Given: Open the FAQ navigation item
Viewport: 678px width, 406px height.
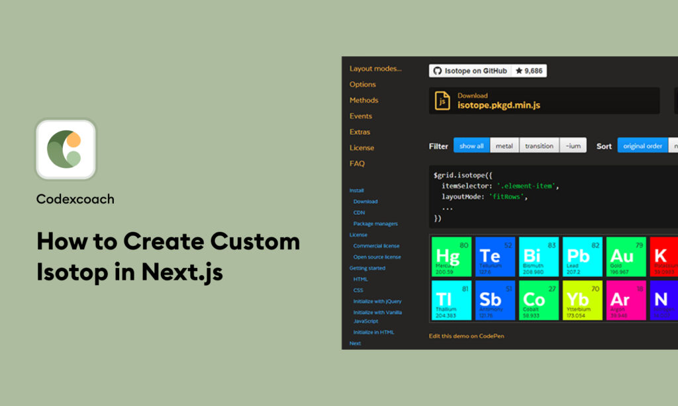Looking at the screenshot, I should [358, 163].
